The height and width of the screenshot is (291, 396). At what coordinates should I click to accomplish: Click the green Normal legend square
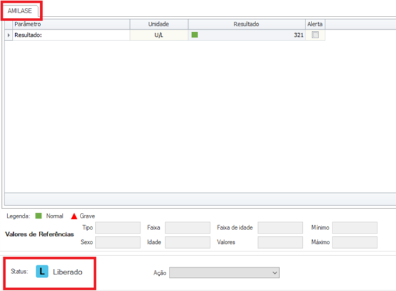pos(38,216)
